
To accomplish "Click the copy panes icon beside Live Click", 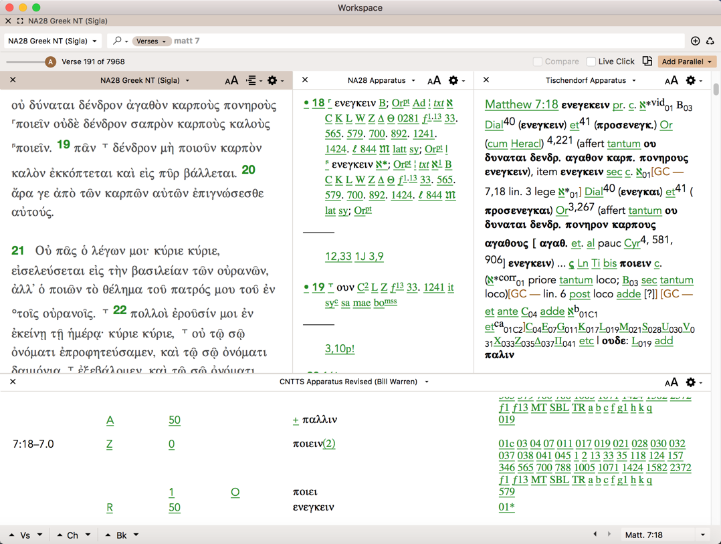I will coord(647,61).
